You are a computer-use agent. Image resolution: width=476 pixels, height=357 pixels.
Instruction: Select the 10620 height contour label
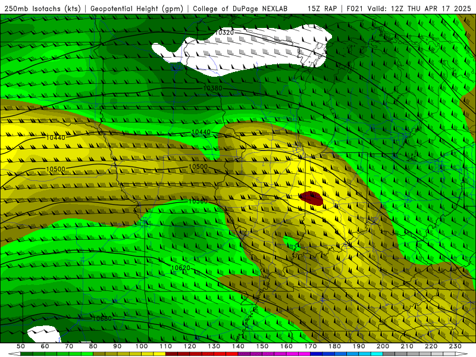click(181, 268)
